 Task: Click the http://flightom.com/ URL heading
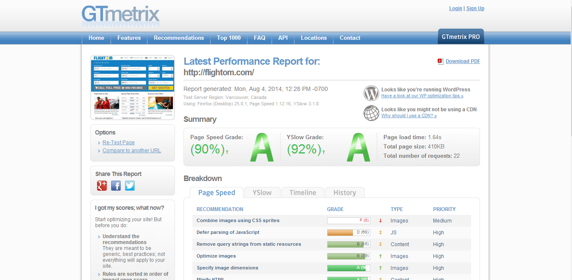[219, 72]
